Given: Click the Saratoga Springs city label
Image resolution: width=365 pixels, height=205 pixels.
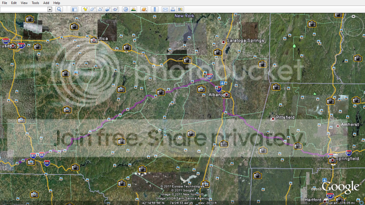Looking at the screenshot, I should [245, 41].
